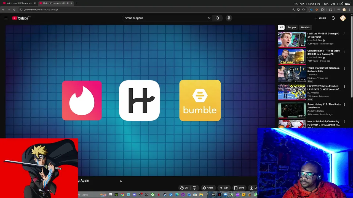Viewport: 353px width, 198px height.
Task: Open the TimonHub channel link
Action: [x=312, y=75]
